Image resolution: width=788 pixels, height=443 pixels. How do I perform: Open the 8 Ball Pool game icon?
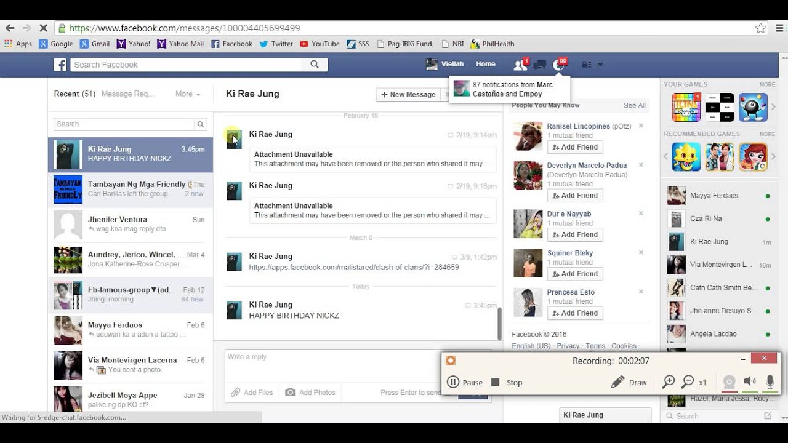(x=752, y=108)
